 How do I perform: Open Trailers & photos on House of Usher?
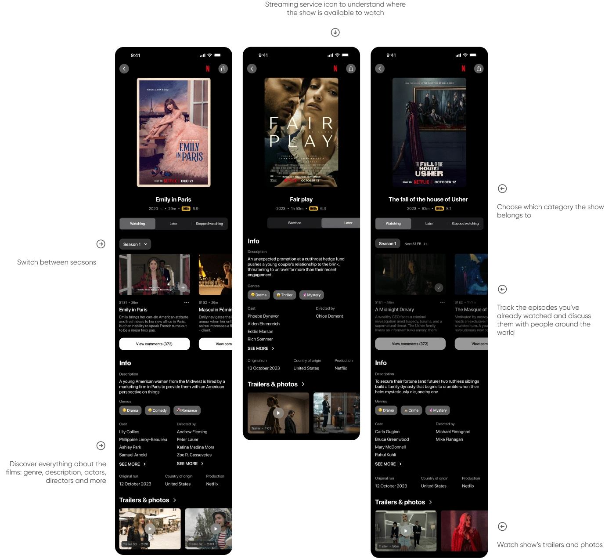[403, 502]
